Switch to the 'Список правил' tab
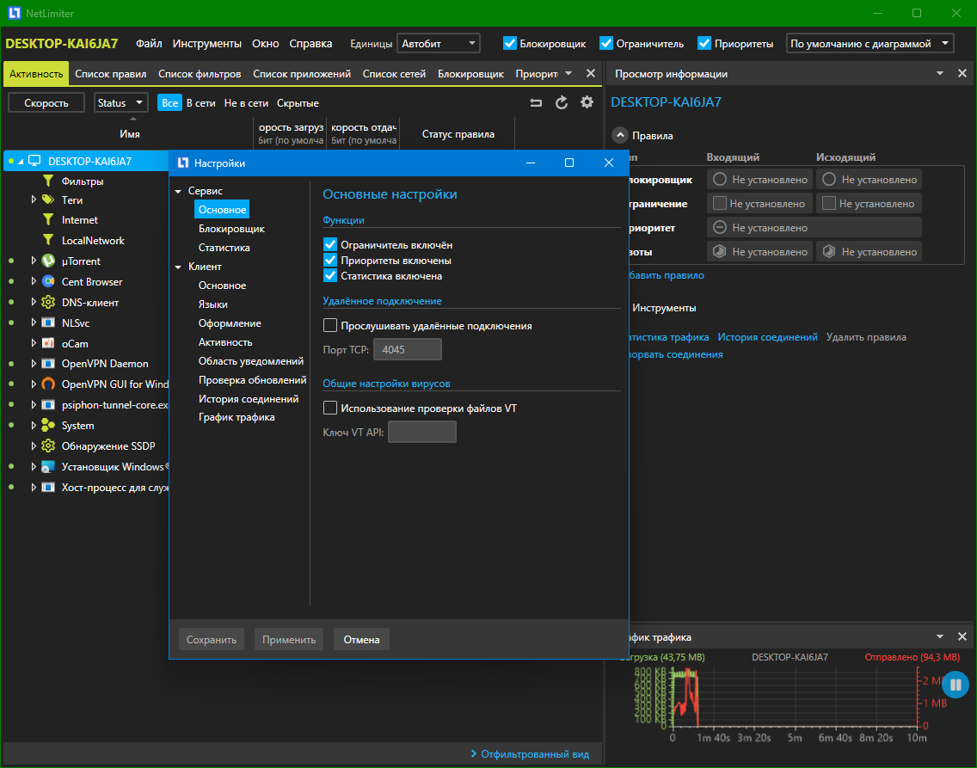The image size is (977, 768). pyautogui.click(x=110, y=74)
